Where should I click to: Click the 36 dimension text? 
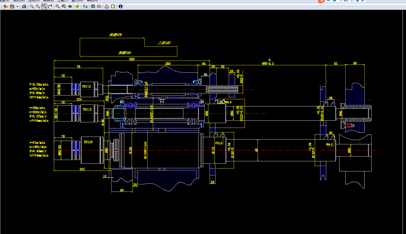click(205, 75)
